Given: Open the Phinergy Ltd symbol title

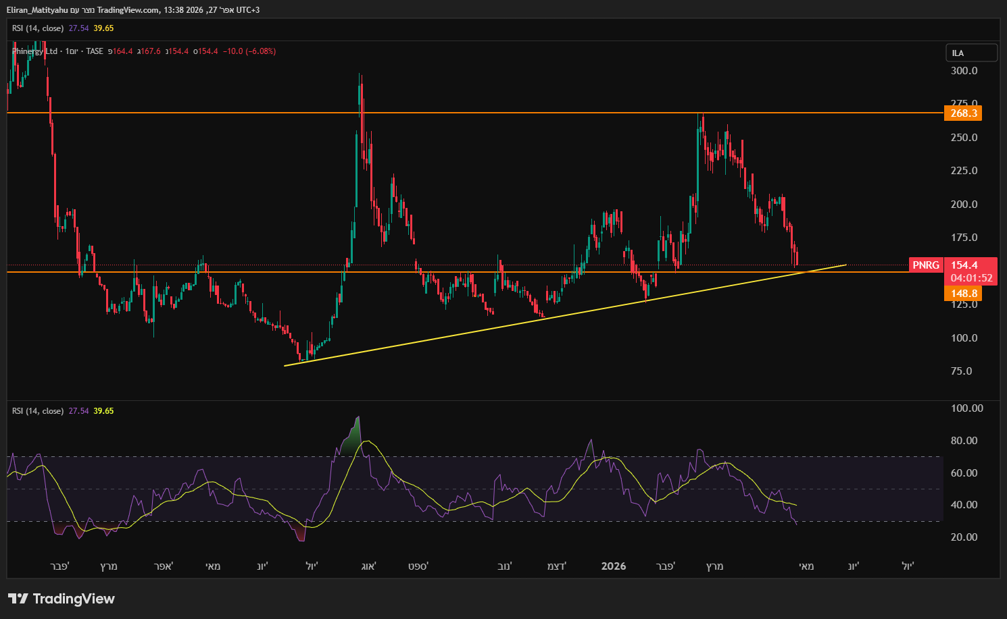Looking at the screenshot, I should 35,51.
